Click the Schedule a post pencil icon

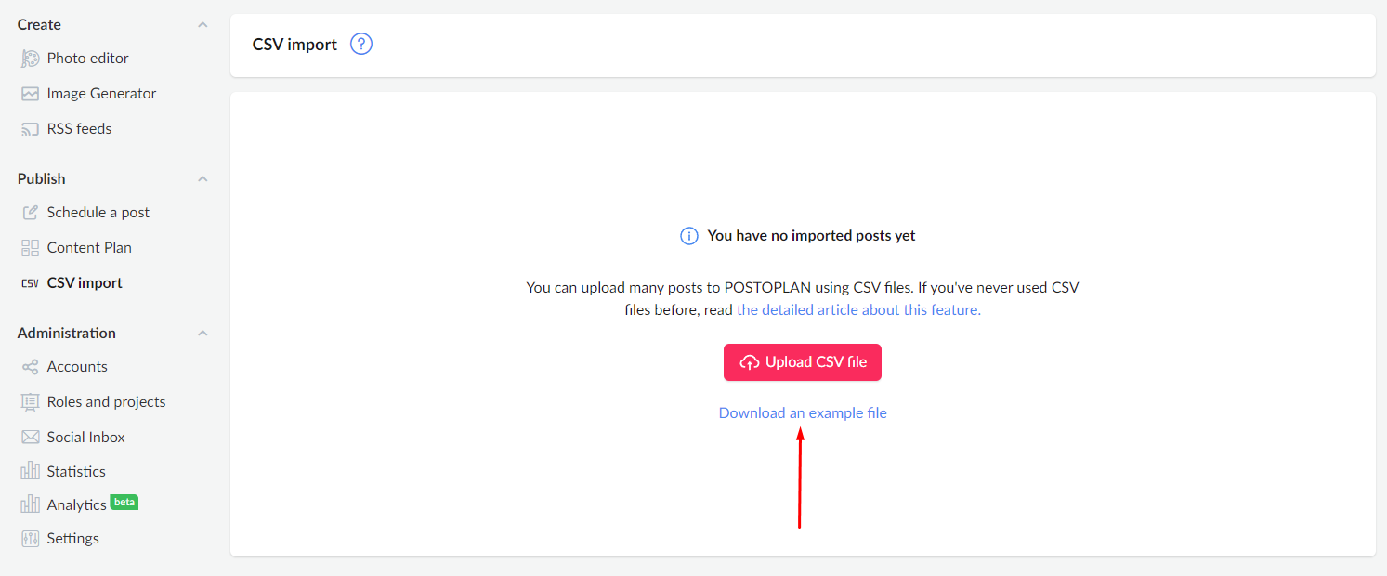[x=31, y=213]
